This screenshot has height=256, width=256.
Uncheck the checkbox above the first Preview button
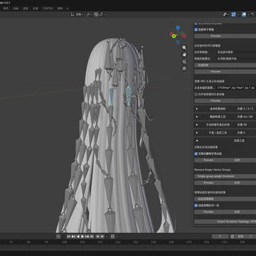196,30
